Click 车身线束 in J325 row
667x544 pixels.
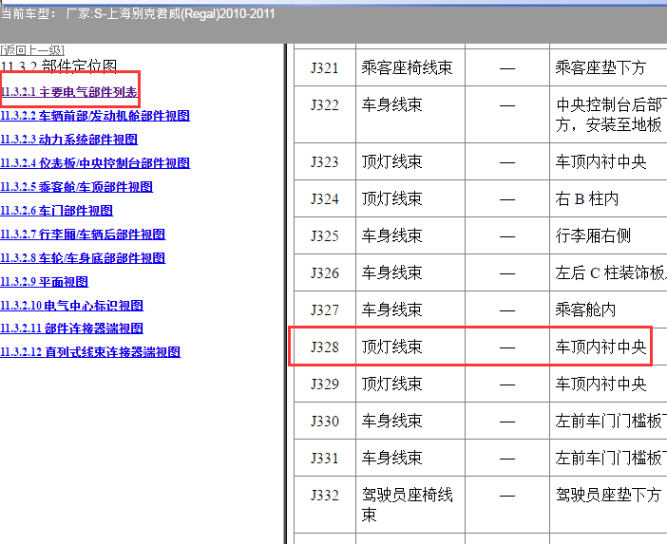click(x=391, y=235)
